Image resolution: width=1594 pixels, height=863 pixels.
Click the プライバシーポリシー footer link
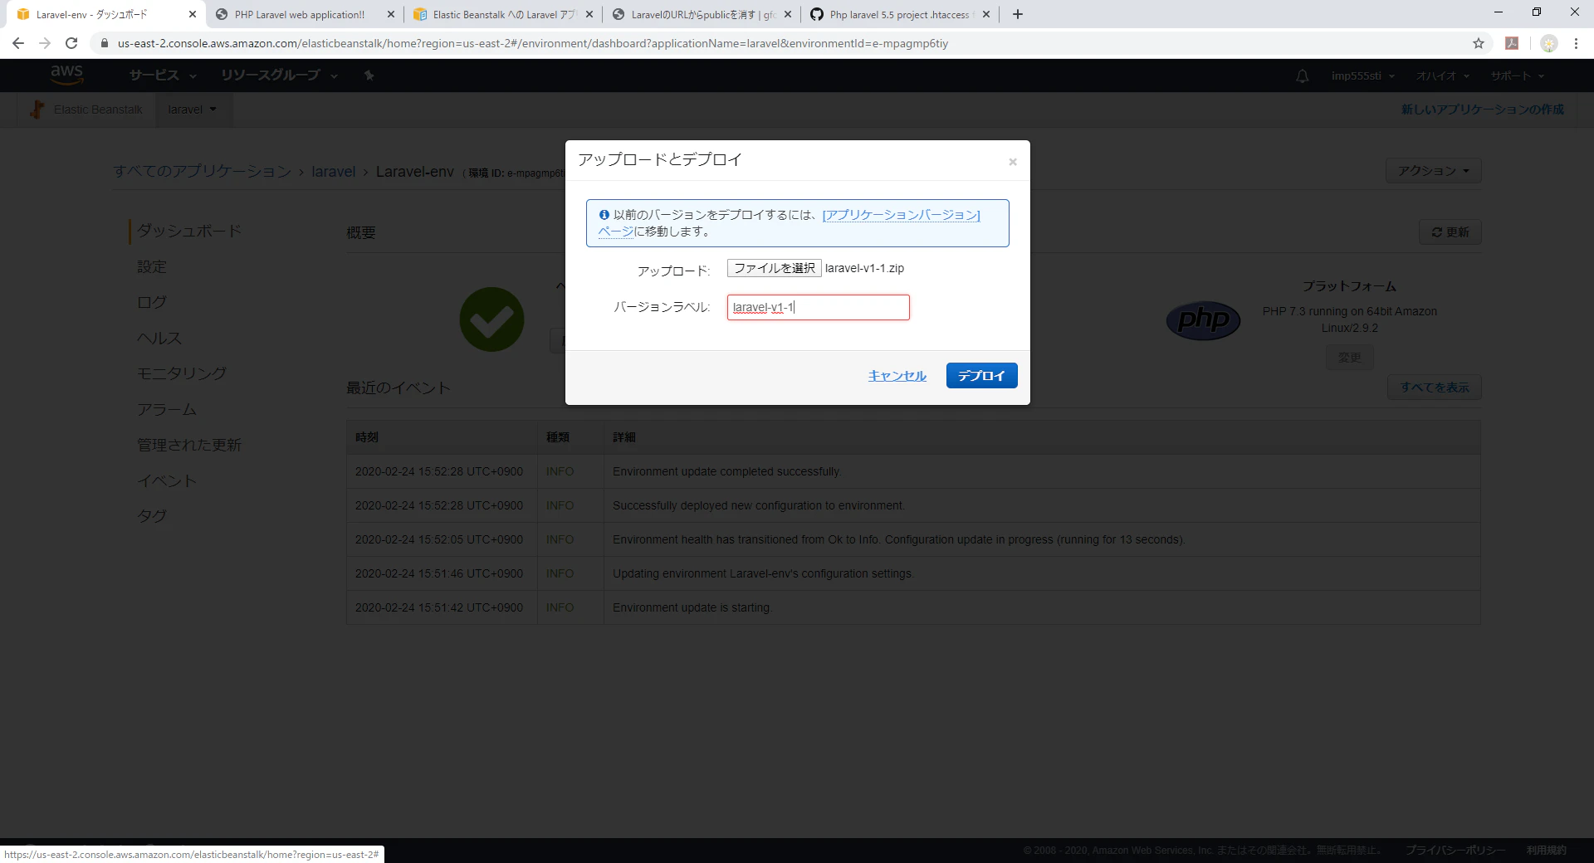1455,850
